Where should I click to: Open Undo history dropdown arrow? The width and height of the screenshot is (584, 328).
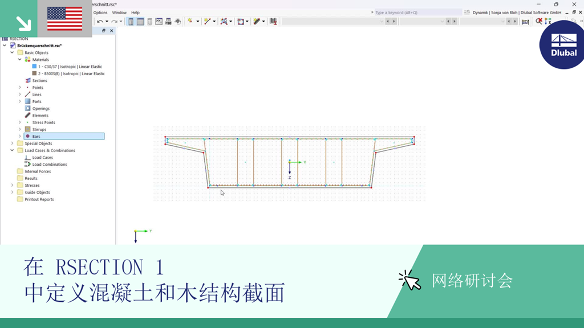(107, 22)
